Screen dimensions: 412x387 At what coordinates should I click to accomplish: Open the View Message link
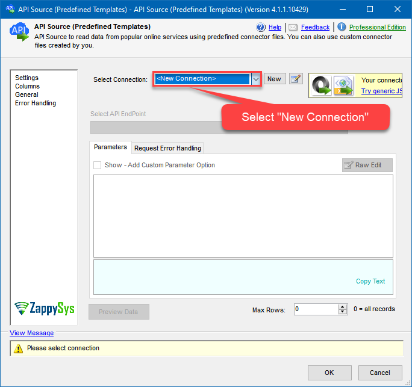click(x=31, y=333)
